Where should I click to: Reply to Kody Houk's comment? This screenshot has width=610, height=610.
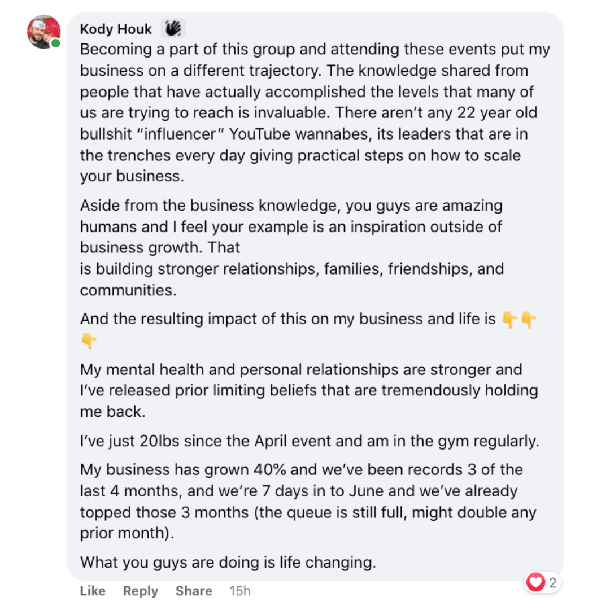[141, 591]
